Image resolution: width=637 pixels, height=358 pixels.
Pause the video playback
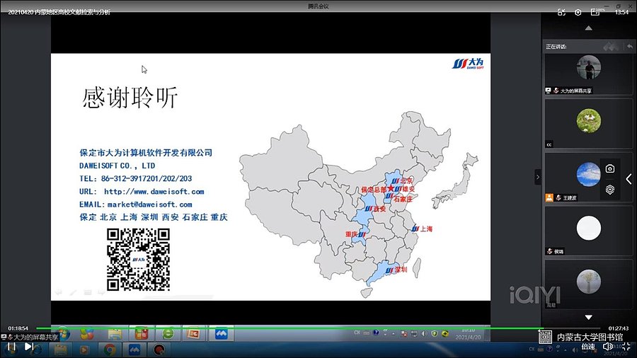(11, 347)
